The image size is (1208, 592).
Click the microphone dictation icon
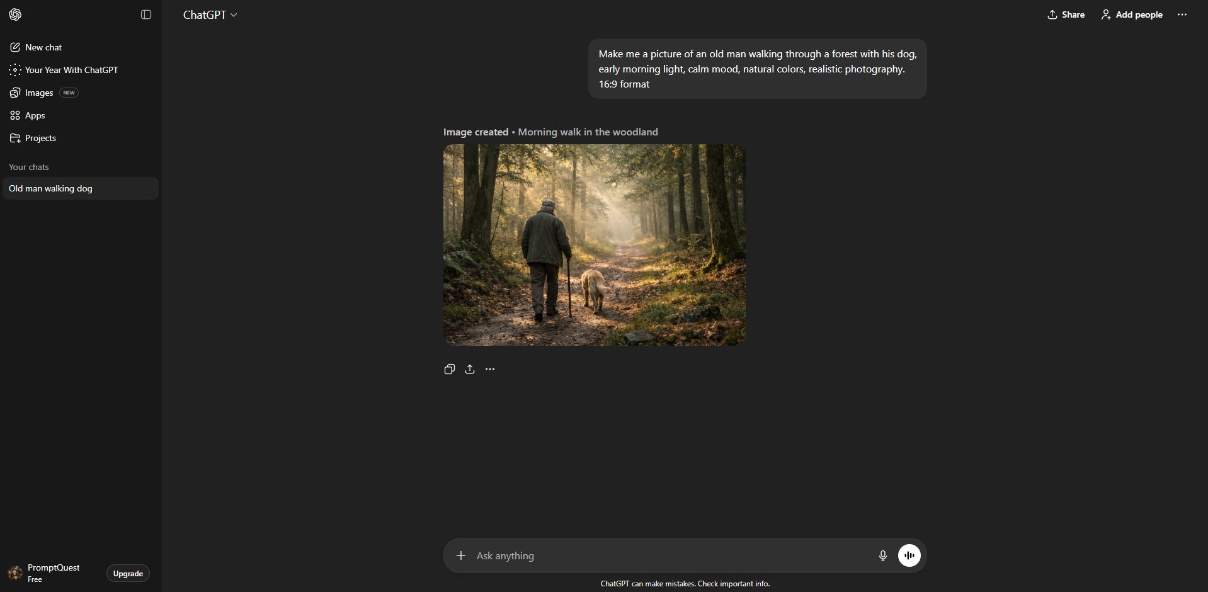(x=882, y=555)
